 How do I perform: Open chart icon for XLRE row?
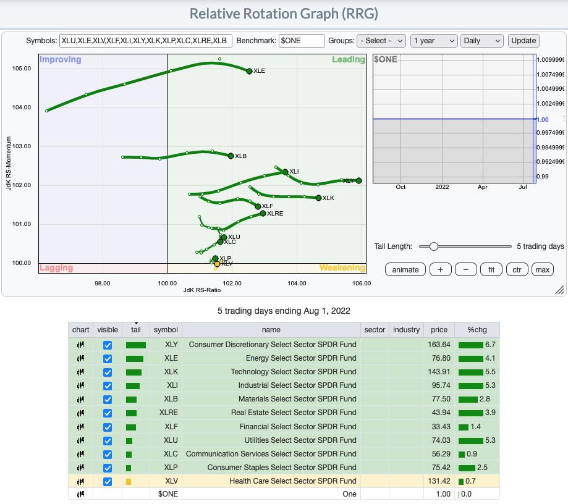point(80,413)
